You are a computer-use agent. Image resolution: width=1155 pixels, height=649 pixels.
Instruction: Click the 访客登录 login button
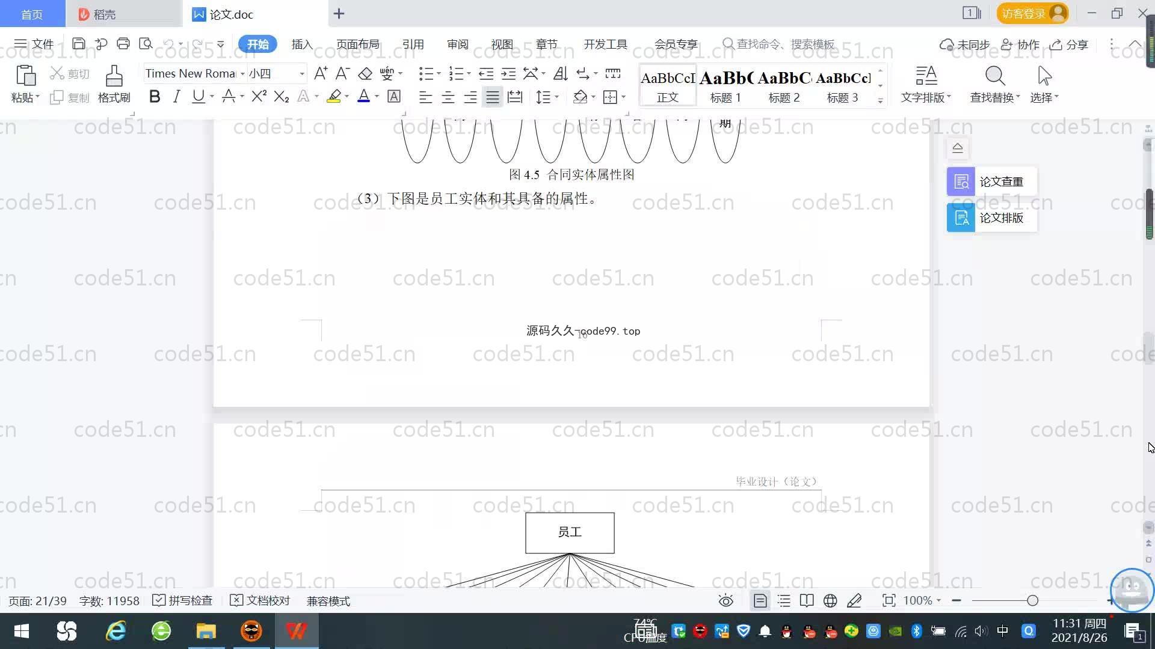coord(1033,13)
